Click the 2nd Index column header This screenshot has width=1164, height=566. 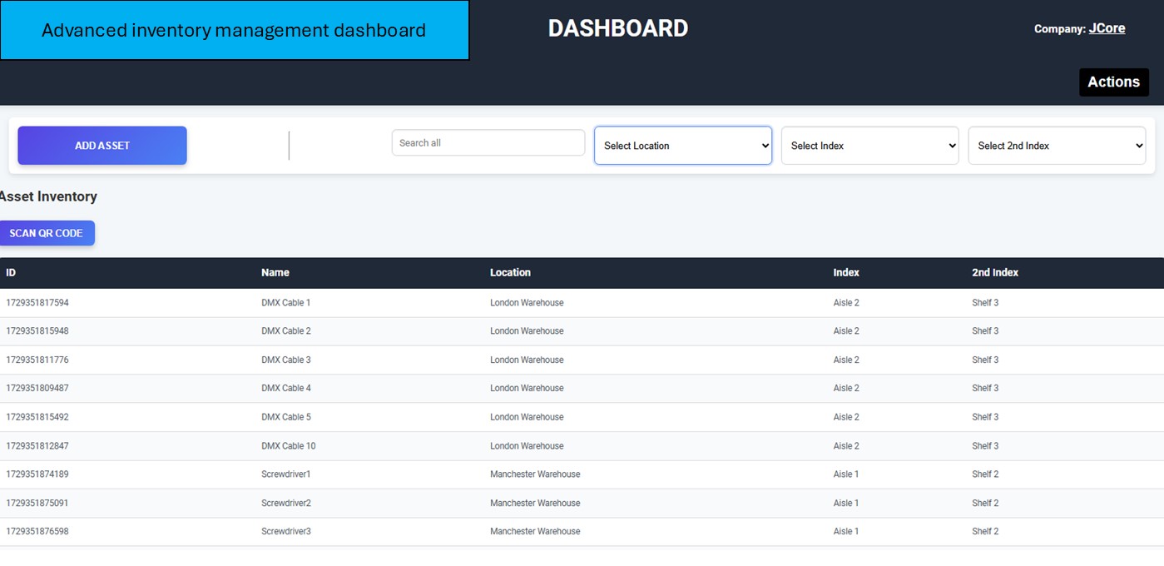[x=995, y=273]
